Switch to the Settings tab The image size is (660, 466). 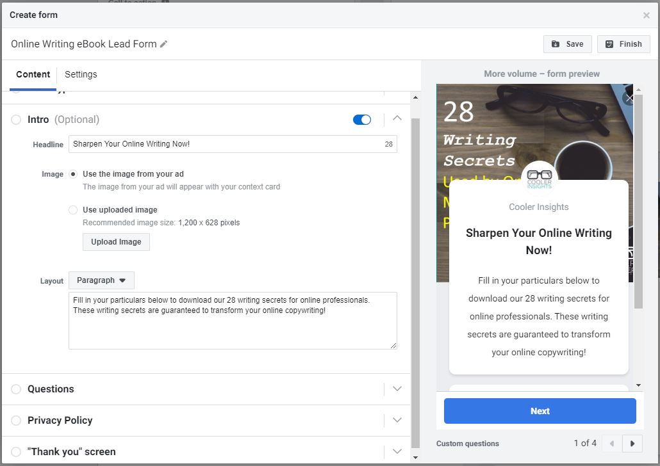pyautogui.click(x=81, y=74)
